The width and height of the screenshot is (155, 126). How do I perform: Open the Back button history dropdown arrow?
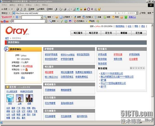[x=9, y=9]
